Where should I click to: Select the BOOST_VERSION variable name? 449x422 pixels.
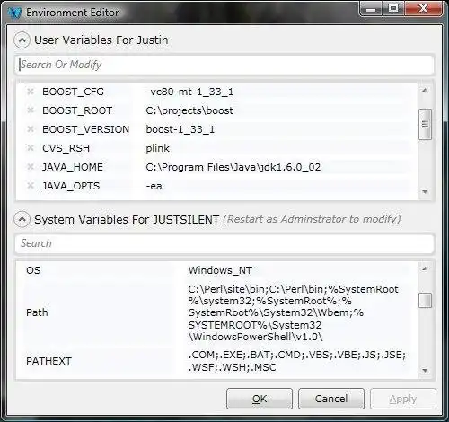(x=86, y=129)
